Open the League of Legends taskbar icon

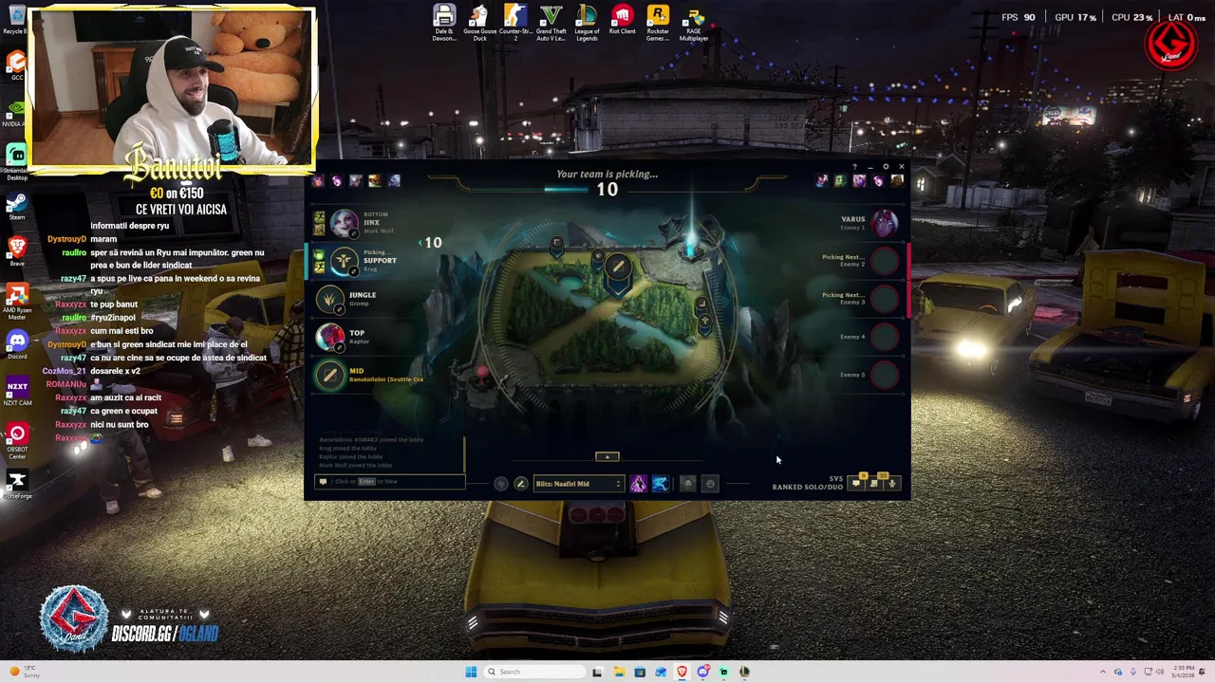[x=744, y=672]
